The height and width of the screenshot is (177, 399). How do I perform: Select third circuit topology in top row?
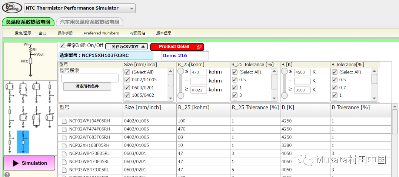click(37, 92)
